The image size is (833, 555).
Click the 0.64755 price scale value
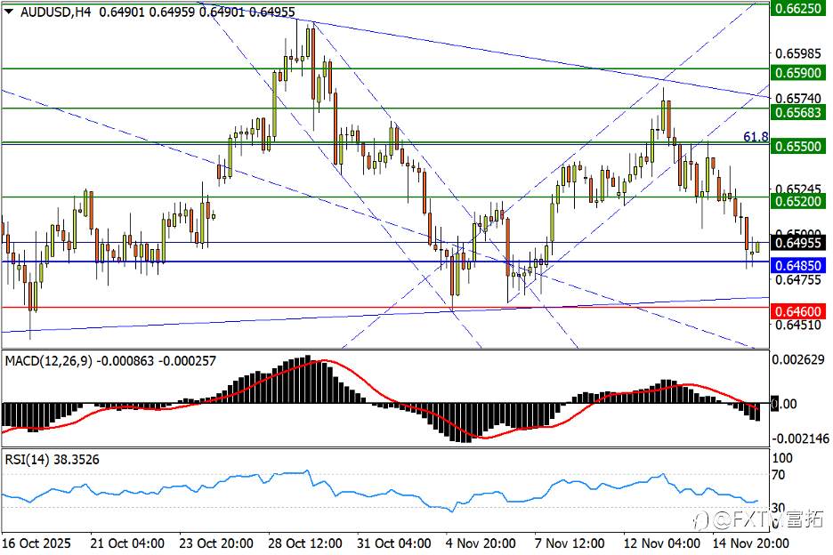tap(798, 279)
